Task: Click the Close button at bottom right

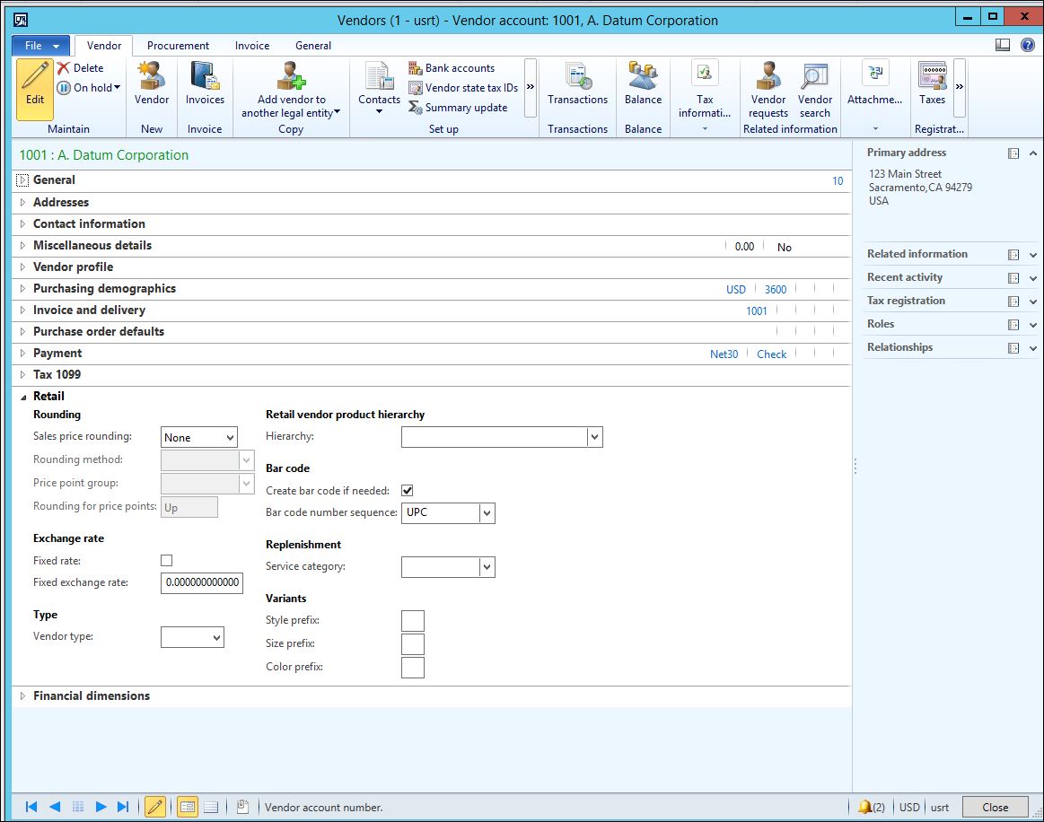Action: (995, 807)
